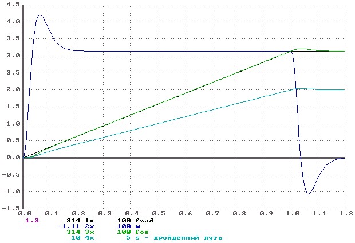Click the x-axis label '1.2'
The height and width of the screenshot is (243, 355).
(x=346, y=214)
